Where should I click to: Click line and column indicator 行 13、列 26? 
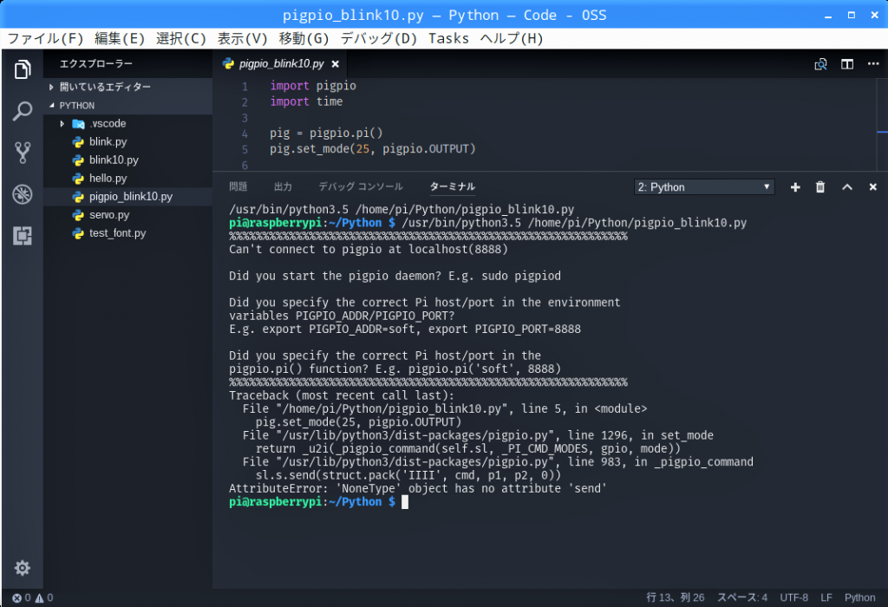pyautogui.click(x=675, y=597)
